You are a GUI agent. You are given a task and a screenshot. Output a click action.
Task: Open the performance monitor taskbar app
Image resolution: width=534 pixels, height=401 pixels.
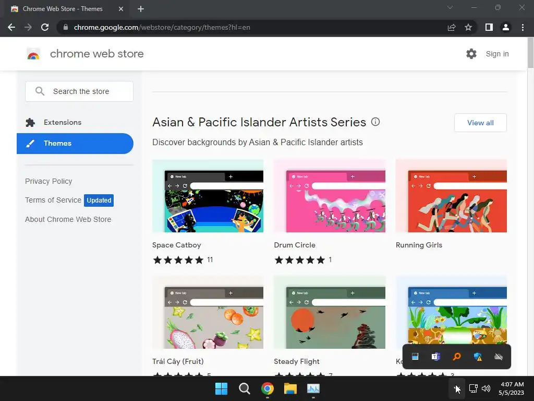313,388
